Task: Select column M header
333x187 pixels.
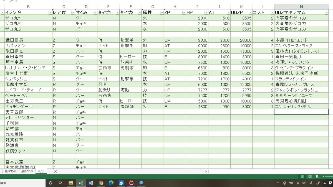Action: 301,7
